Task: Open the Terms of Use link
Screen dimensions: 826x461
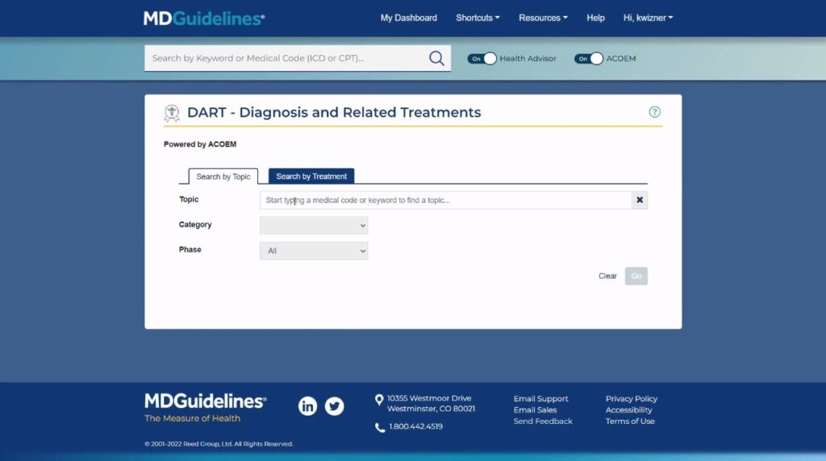Action: [x=630, y=421]
